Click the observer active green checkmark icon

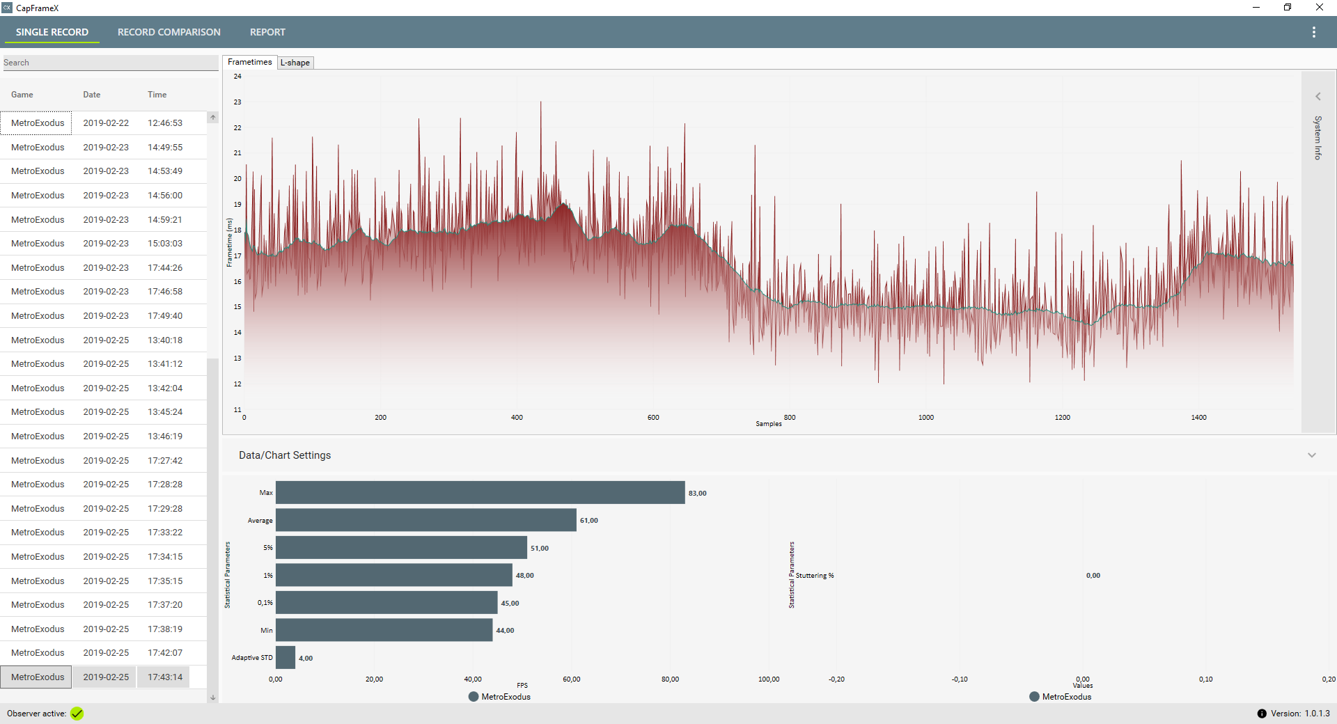(77, 714)
